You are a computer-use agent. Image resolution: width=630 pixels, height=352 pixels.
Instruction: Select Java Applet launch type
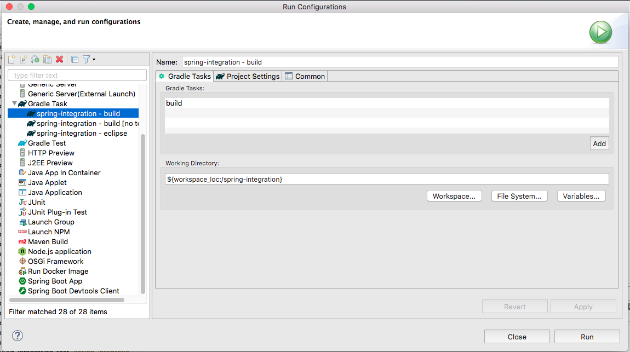(x=47, y=183)
